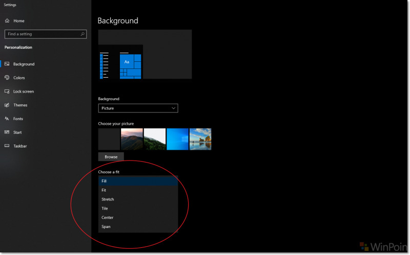Click the Taskbar icon in the sidebar
Viewport: 410px width, 255px height.
click(x=7, y=146)
